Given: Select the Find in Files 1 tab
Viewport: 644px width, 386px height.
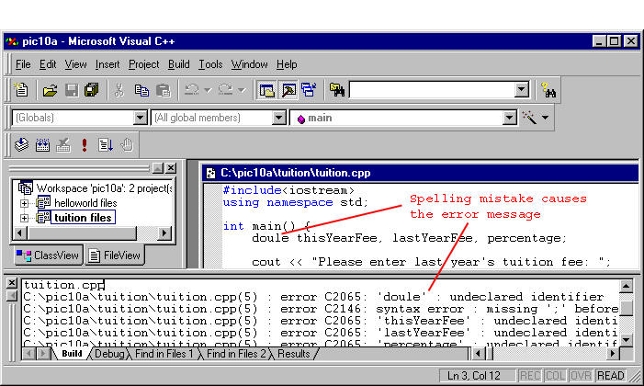Looking at the screenshot, I should (x=164, y=354).
